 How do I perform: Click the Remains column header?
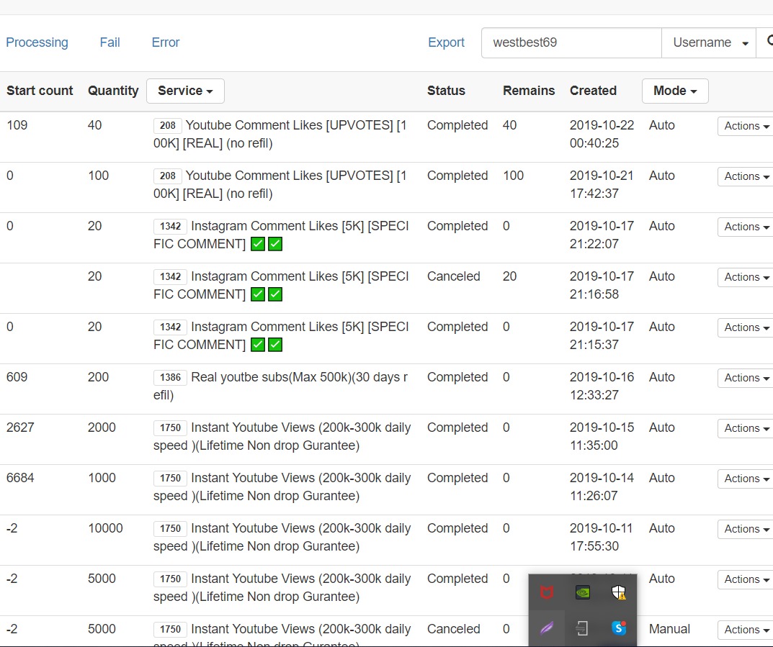coord(529,91)
